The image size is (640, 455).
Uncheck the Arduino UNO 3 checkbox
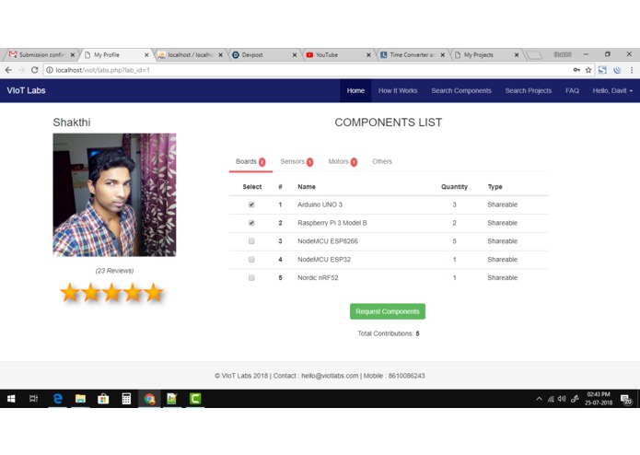click(x=251, y=204)
